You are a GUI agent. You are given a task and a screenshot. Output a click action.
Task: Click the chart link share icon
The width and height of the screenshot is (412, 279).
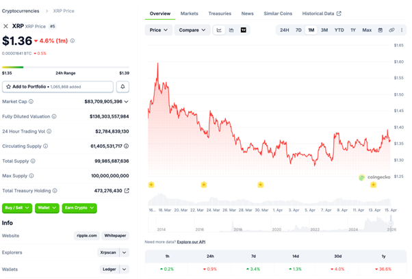[x=391, y=30]
